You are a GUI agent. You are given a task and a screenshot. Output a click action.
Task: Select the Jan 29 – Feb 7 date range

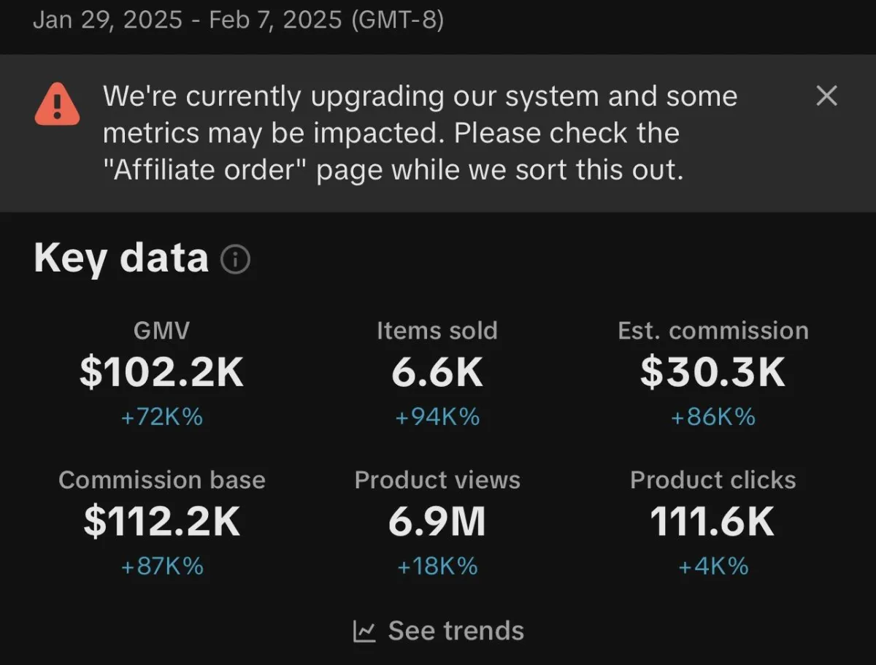pos(238,20)
